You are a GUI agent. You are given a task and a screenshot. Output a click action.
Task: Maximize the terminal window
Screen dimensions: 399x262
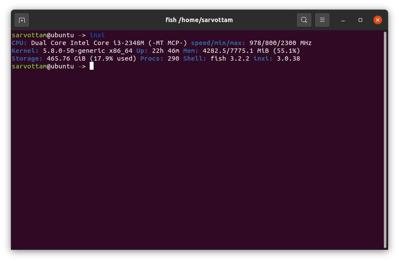[360, 20]
